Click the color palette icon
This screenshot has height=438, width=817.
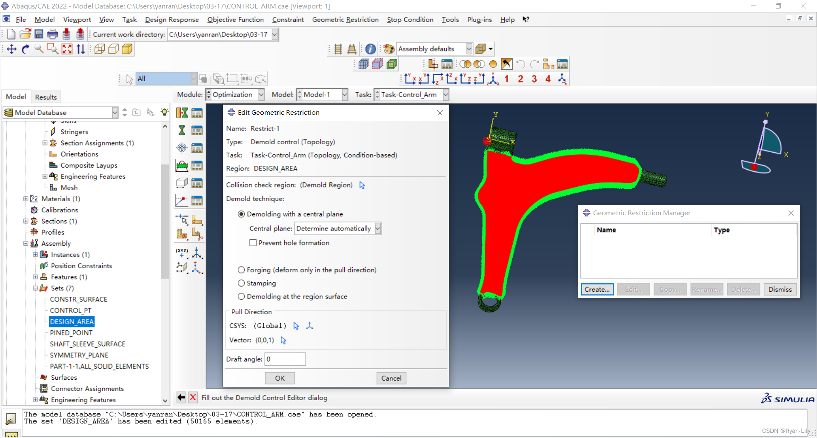[x=389, y=49]
